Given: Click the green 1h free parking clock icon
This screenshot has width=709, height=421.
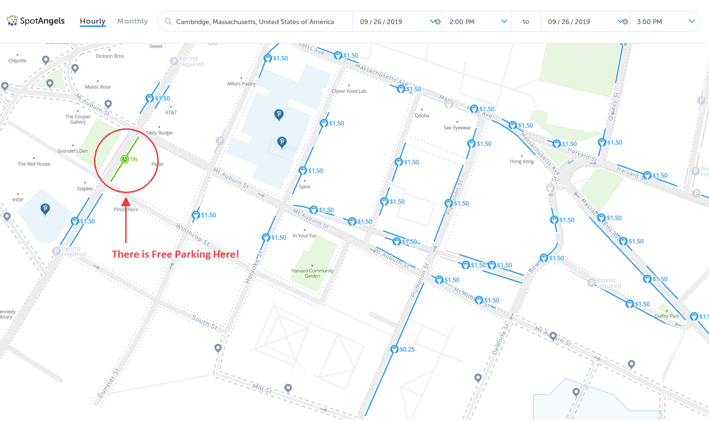Looking at the screenshot, I should pyautogui.click(x=124, y=160).
